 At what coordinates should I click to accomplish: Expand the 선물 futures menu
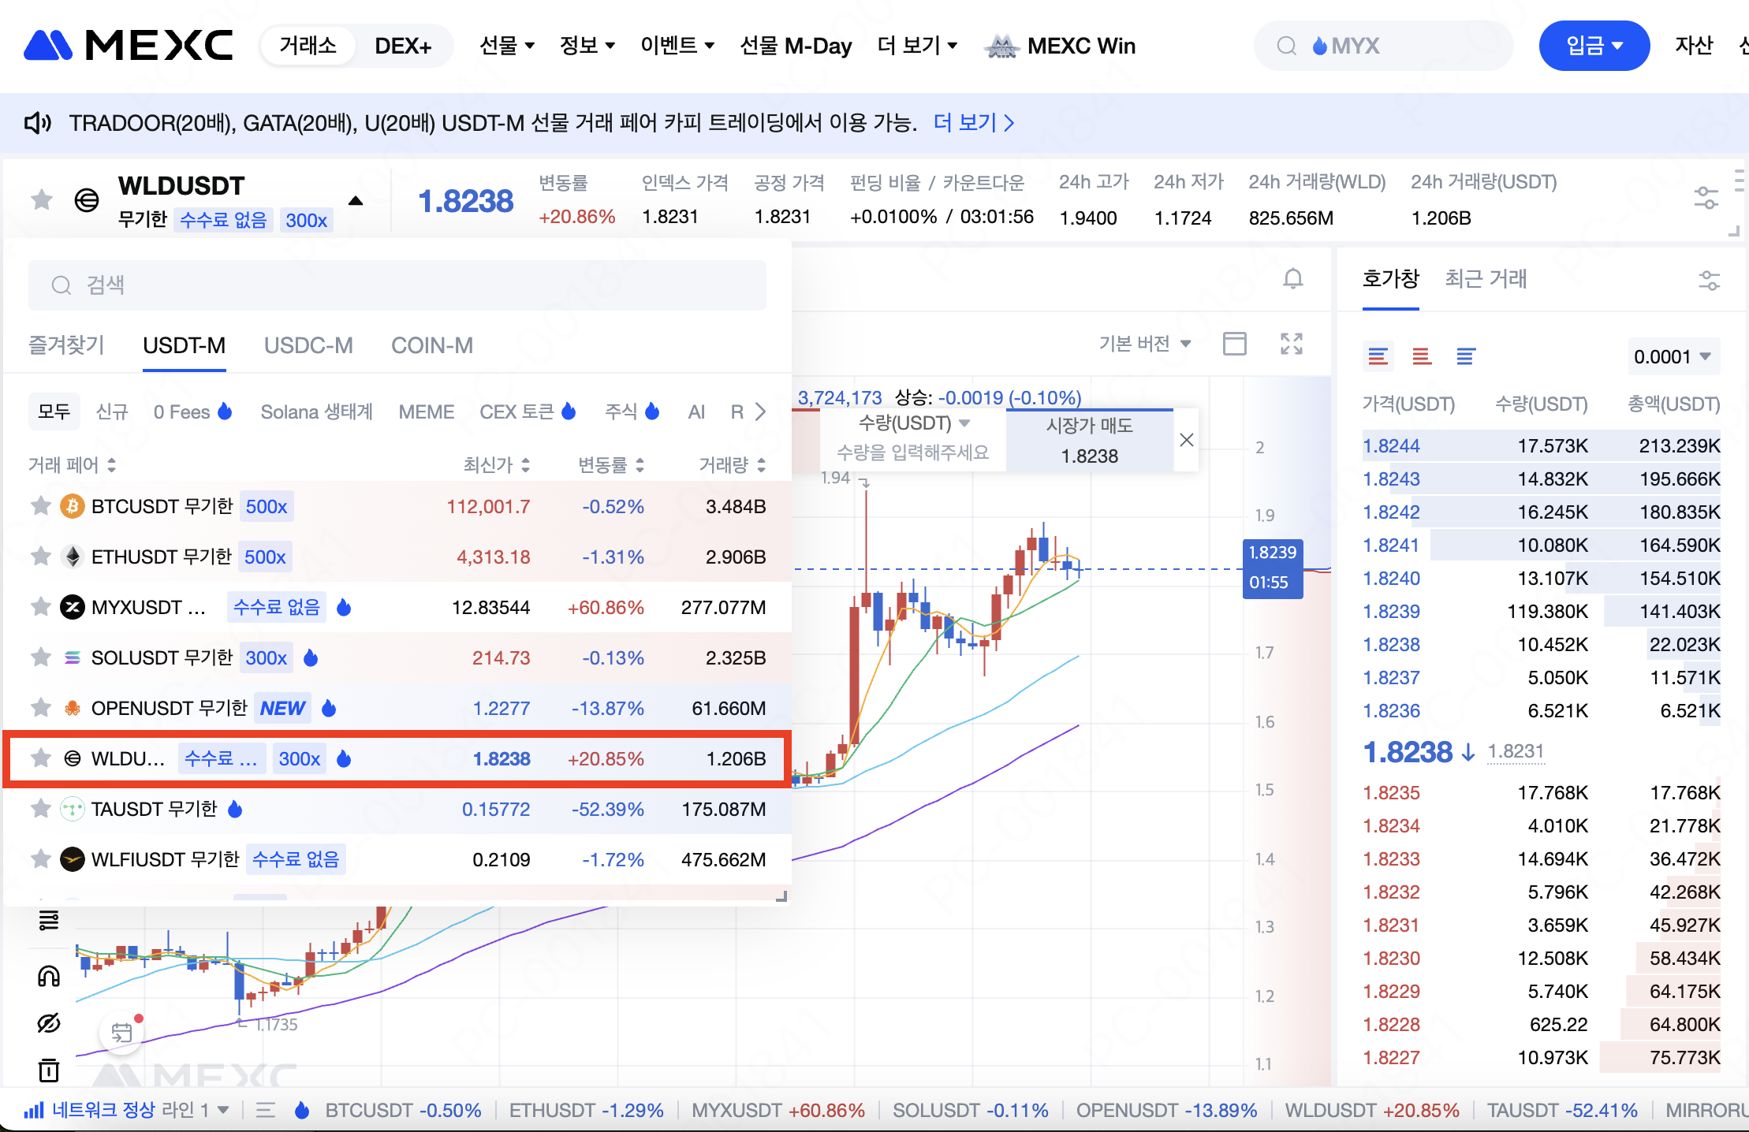tap(506, 46)
